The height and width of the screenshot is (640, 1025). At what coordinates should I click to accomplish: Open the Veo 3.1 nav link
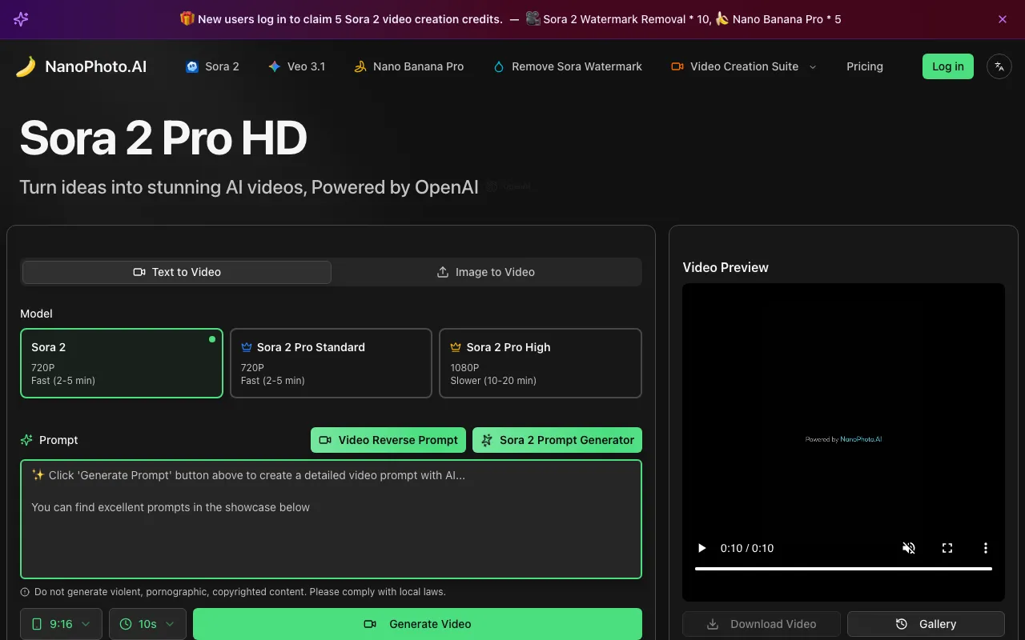click(x=296, y=66)
